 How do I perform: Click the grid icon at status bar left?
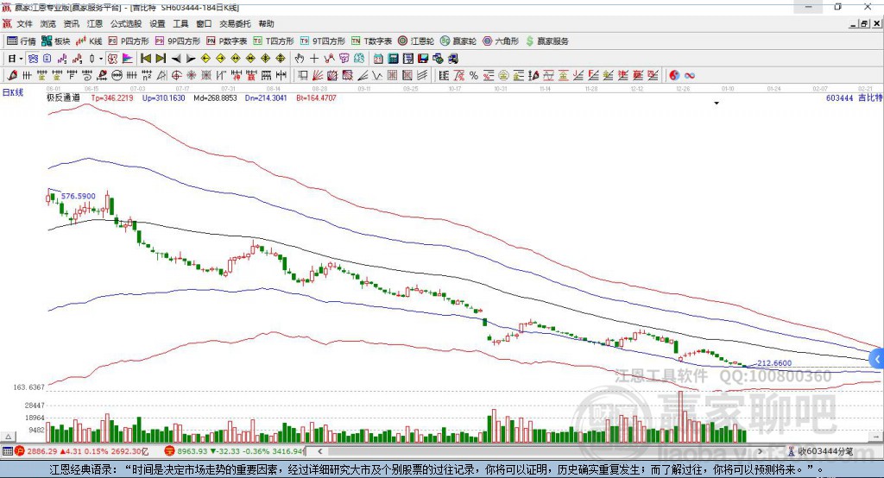click(x=7, y=451)
